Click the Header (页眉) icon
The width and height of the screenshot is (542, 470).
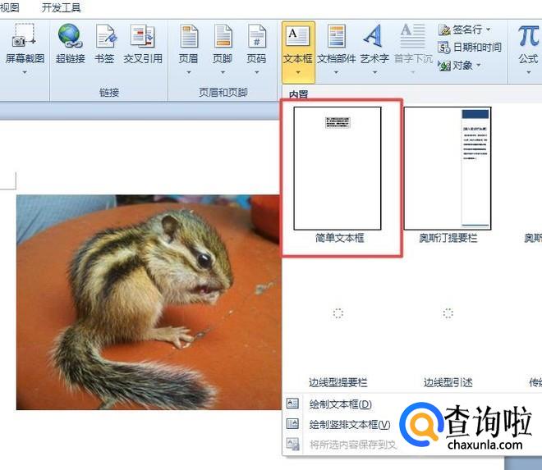click(189, 35)
